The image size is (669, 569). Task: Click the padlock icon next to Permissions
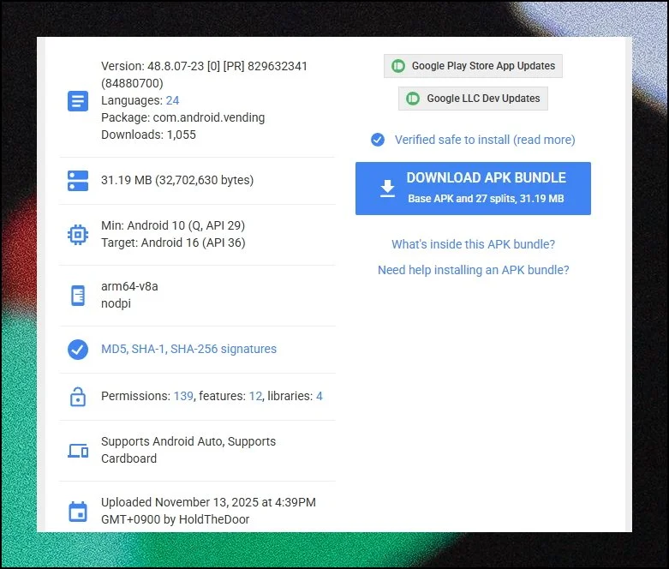point(78,397)
